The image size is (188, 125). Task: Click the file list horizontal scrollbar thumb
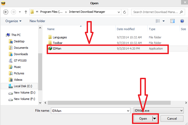[109, 103]
